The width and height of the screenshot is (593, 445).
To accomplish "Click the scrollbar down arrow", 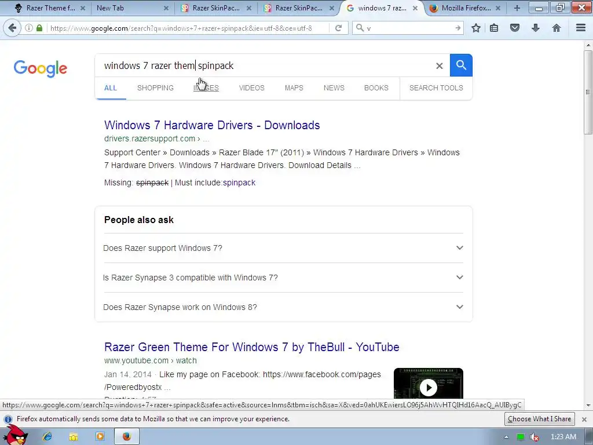I will click(588, 406).
